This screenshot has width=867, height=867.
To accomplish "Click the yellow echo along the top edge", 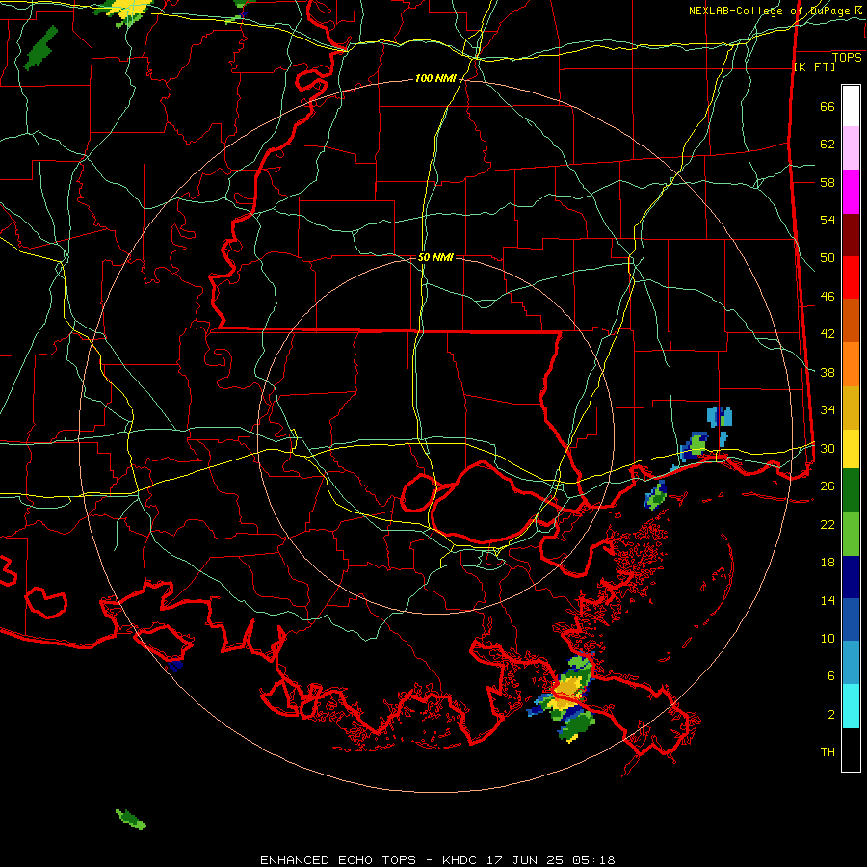I will click(131, 9).
